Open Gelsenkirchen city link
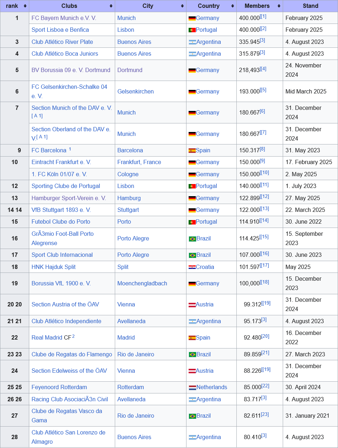The width and height of the screenshot is (338, 448). [135, 91]
